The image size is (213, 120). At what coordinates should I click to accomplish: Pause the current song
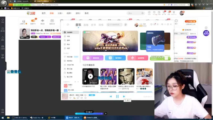tap(117, 97)
